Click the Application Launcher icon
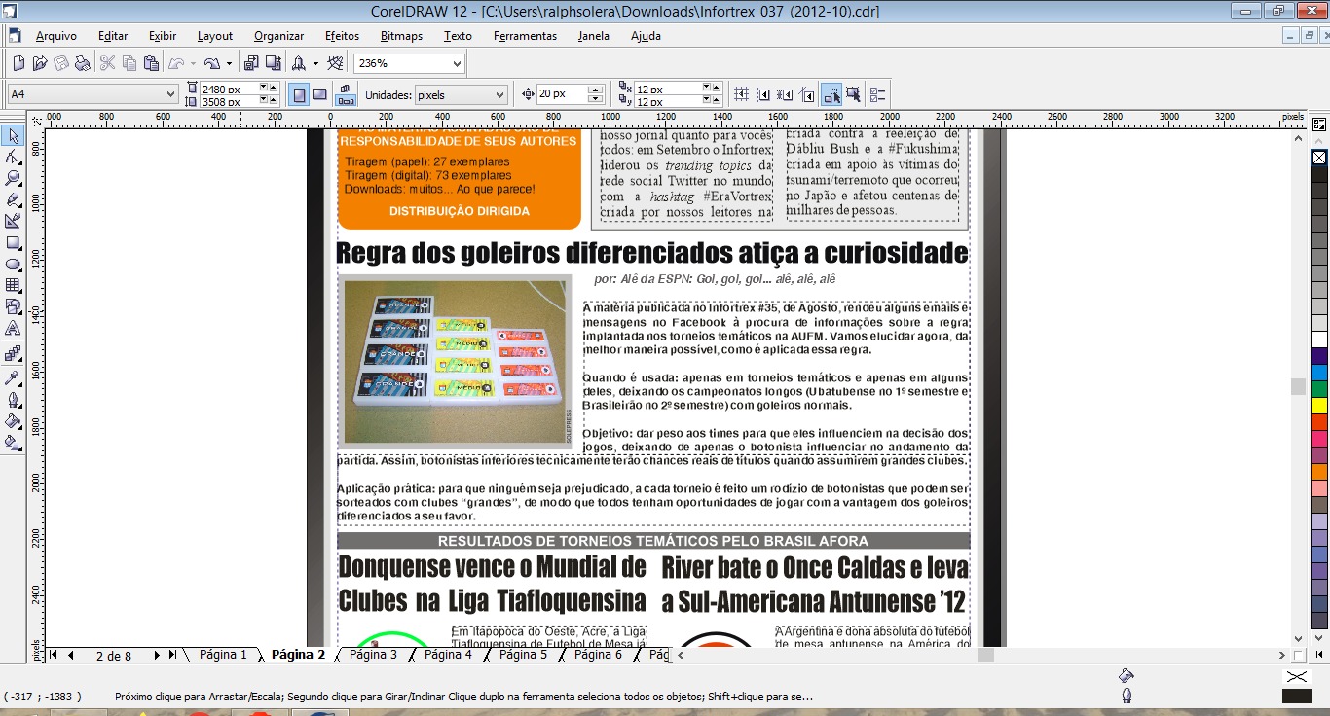Image resolution: width=1330 pixels, height=716 pixels. [298, 63]
